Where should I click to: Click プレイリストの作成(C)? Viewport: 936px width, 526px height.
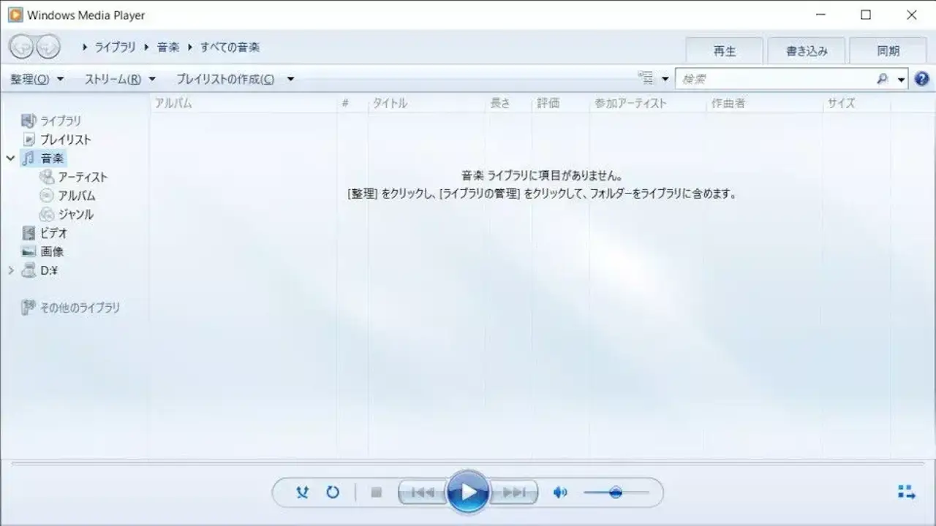pyautogui.click(x=226, y=79)
